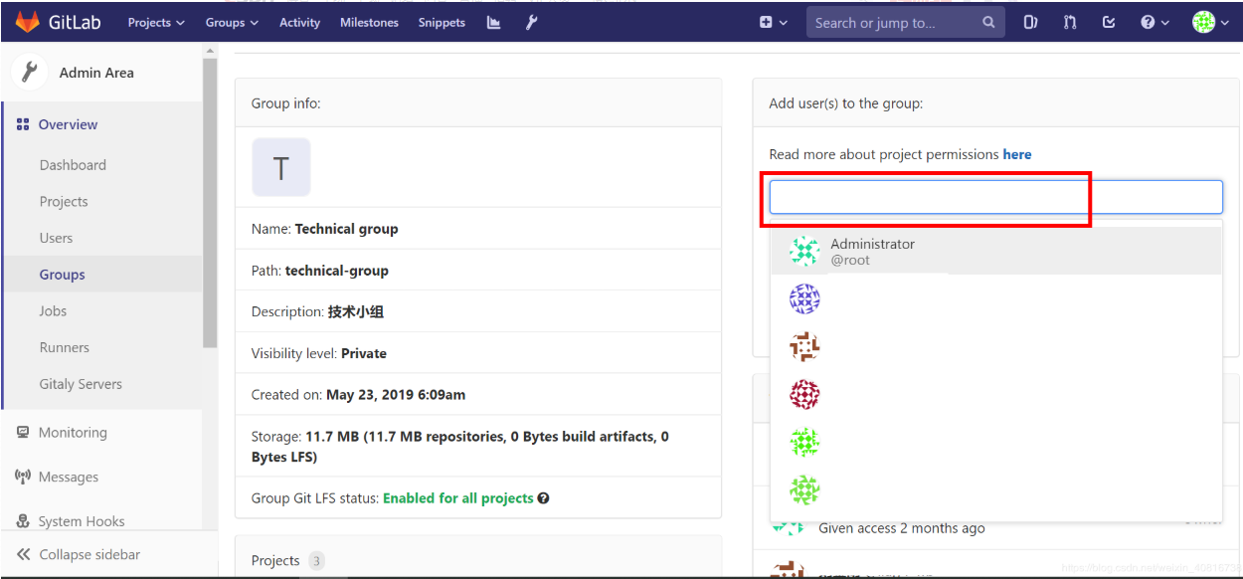Open Gitaly Servers in the sidebar
Image resolution: width=1243 pixels, height=579 pixels.
point(81,384)
